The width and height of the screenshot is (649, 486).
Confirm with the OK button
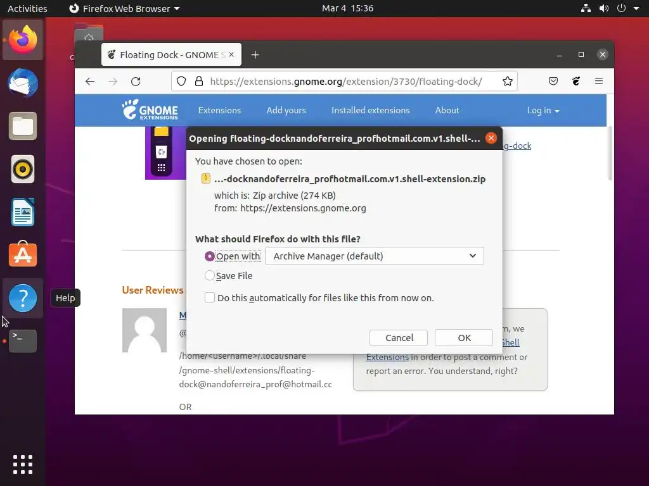click(464, 338)
